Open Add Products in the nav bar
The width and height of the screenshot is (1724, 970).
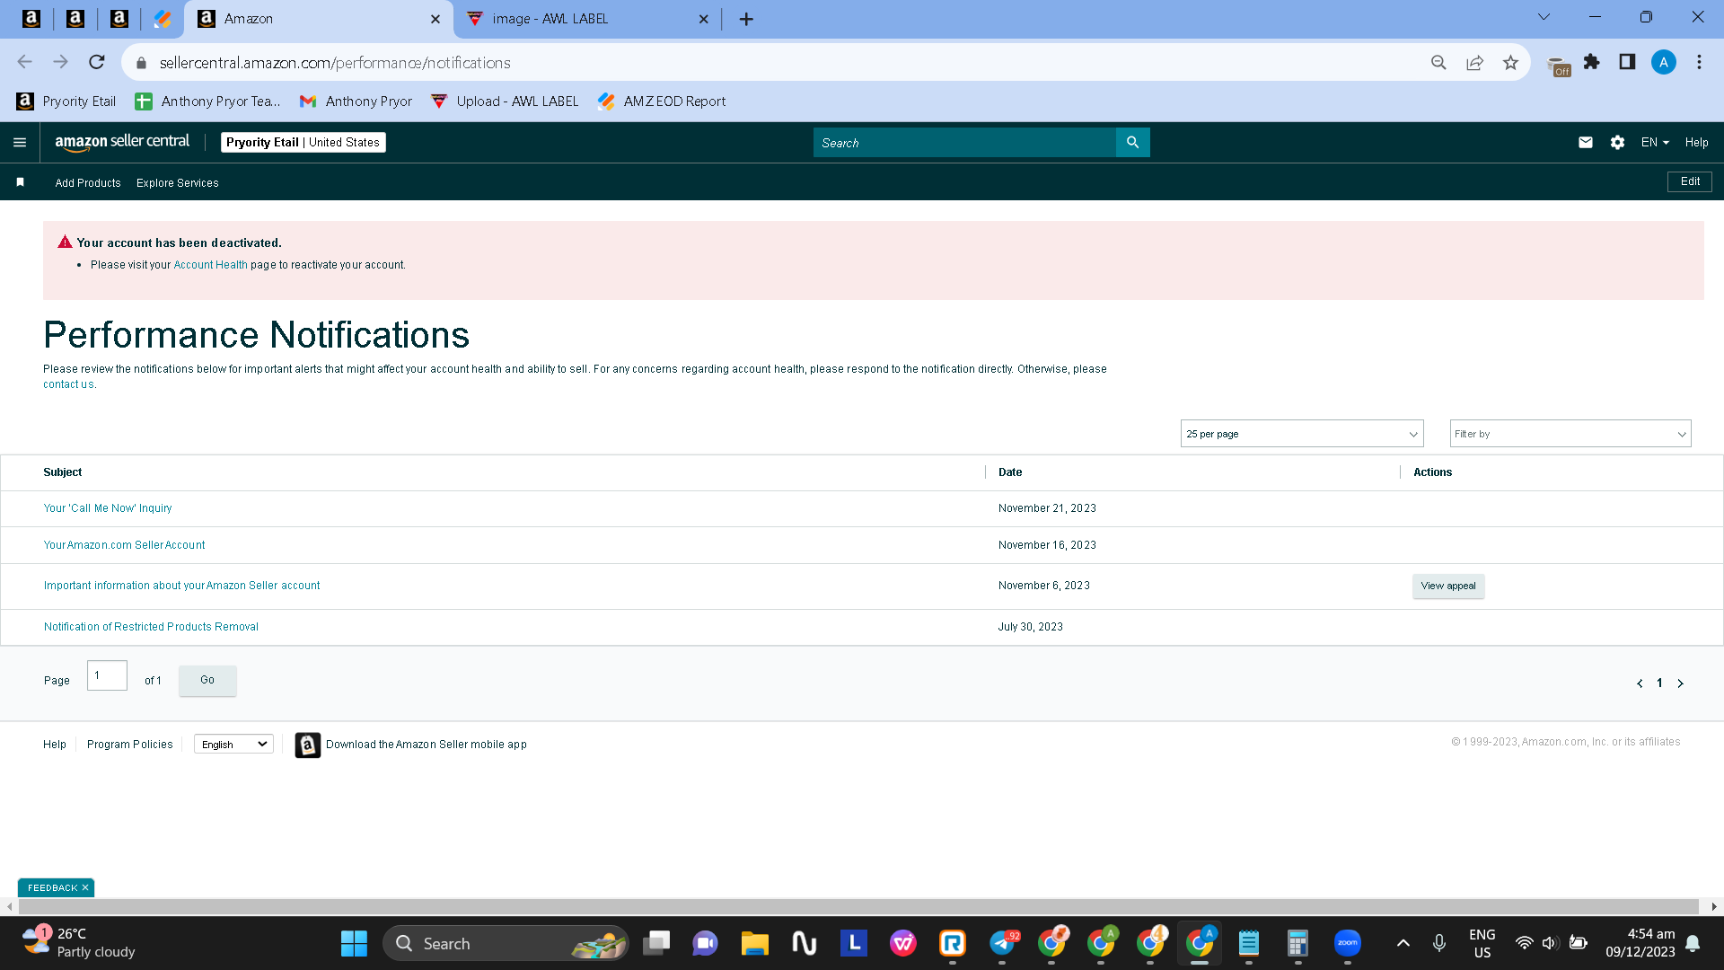point(88,183)
